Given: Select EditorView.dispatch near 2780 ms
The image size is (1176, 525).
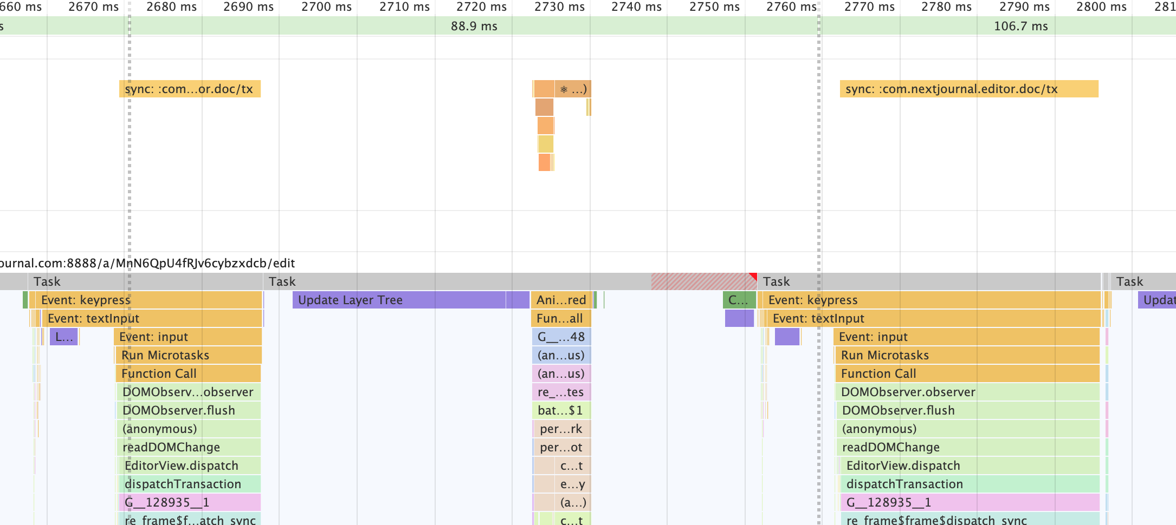Looking at the screenshot, I should [x=971, y=465].
